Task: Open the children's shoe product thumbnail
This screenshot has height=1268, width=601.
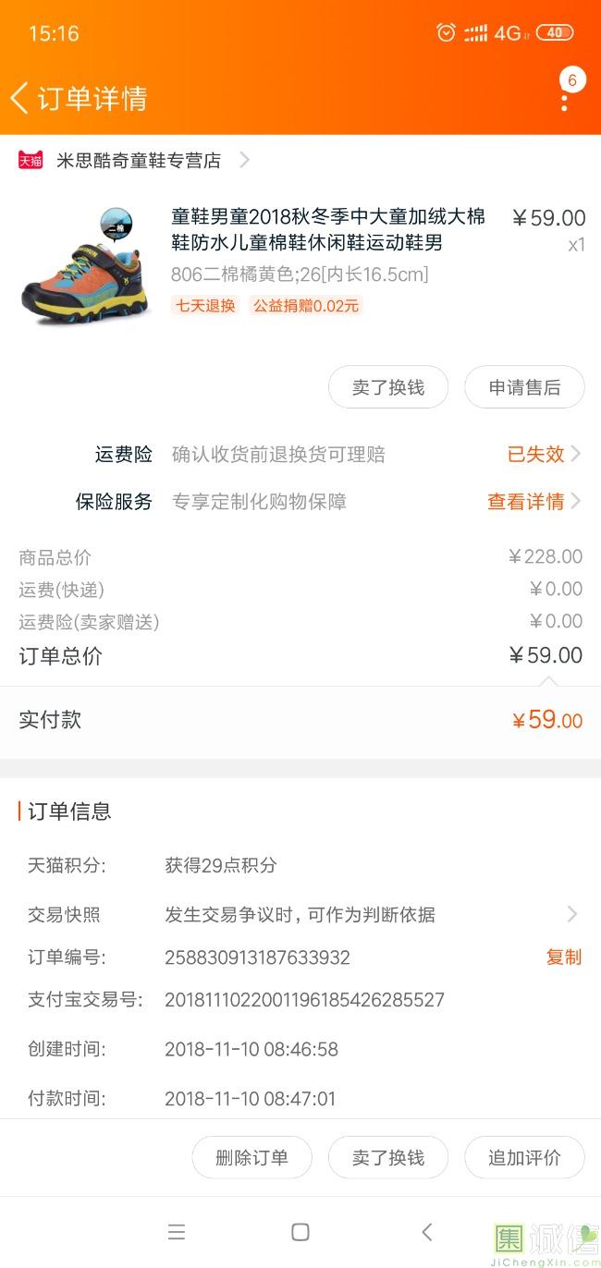Action: pos(85,268)
